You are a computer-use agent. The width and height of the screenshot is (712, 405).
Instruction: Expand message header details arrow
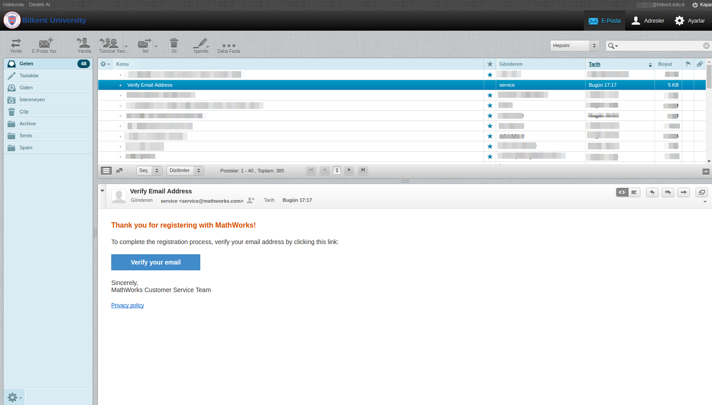point(102,191)
